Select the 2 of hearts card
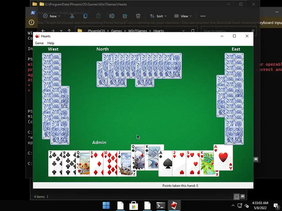The image size is (282, 211). click(x=179, y=163)
